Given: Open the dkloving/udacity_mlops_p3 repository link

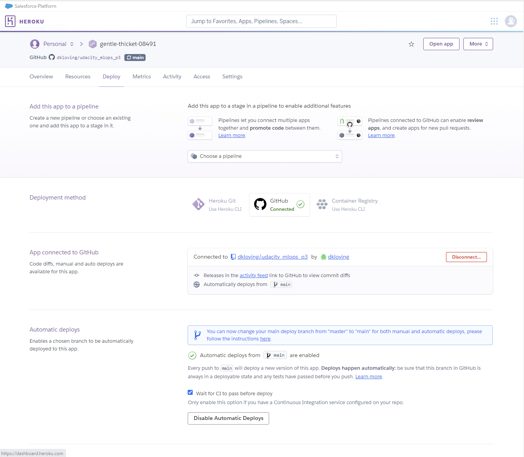Looking at the screenshot, I should (273, 257).
